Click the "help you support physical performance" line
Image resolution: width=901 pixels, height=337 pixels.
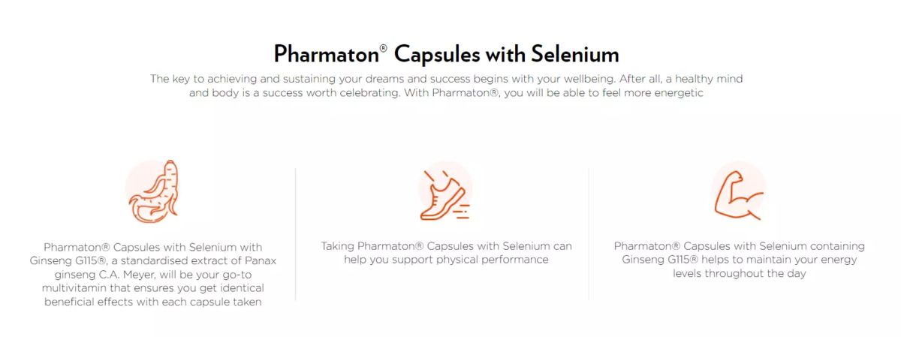pyautogui.click(x=446, y=260)
